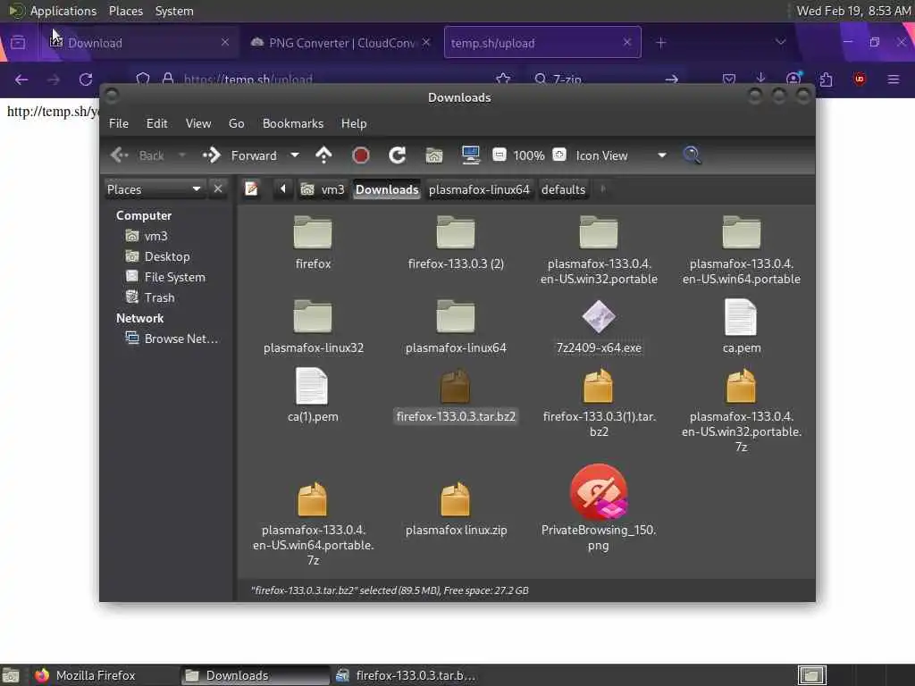
Task: Open the Firefox hamburger menu
Action: point(893,79)
